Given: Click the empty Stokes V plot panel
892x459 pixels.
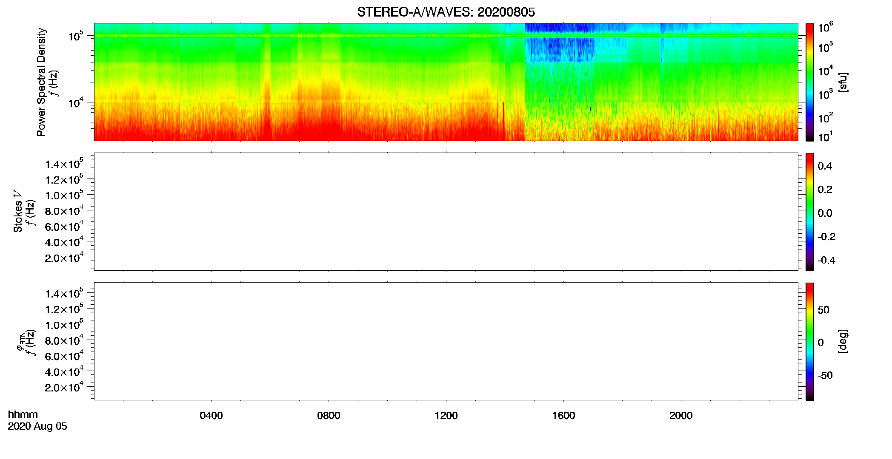Looking at the screenshot, I should 446,212.
